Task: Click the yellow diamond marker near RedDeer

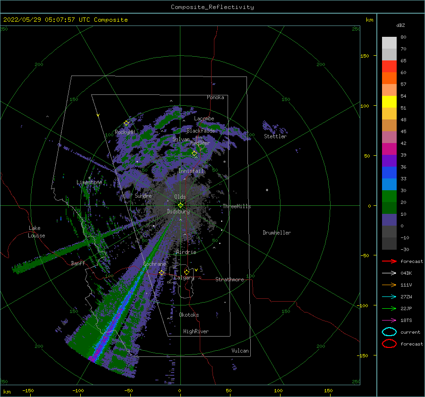Action: pos(194,153)
